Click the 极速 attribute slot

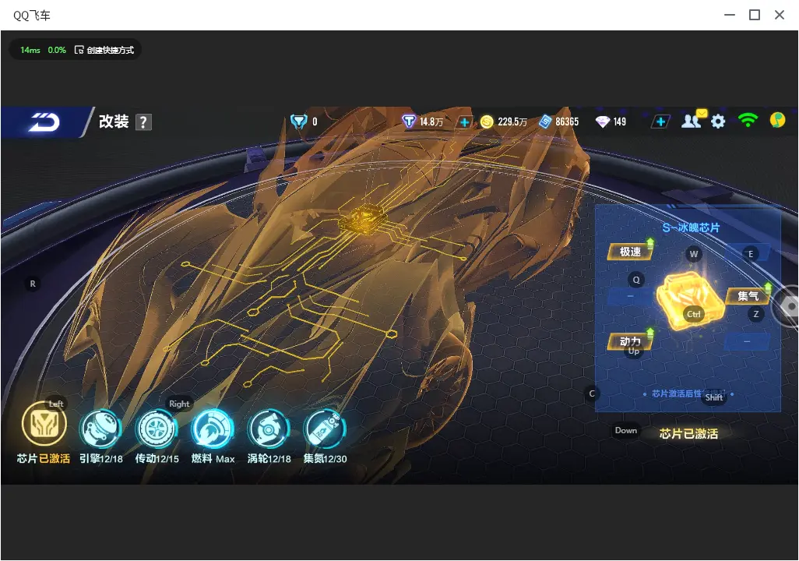click(x=630, y=252)
